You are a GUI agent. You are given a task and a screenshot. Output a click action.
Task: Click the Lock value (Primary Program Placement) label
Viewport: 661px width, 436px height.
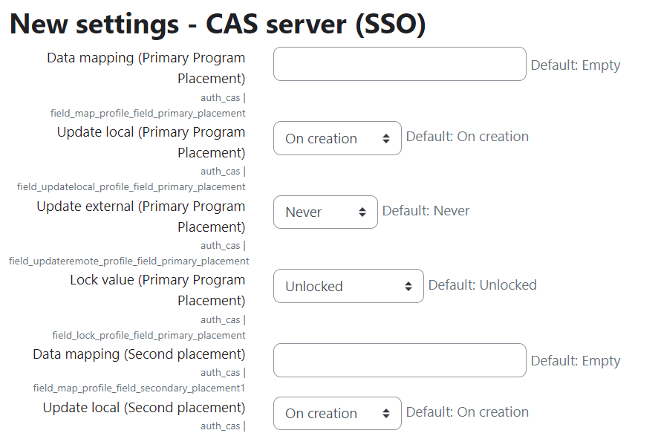(157, 290)
